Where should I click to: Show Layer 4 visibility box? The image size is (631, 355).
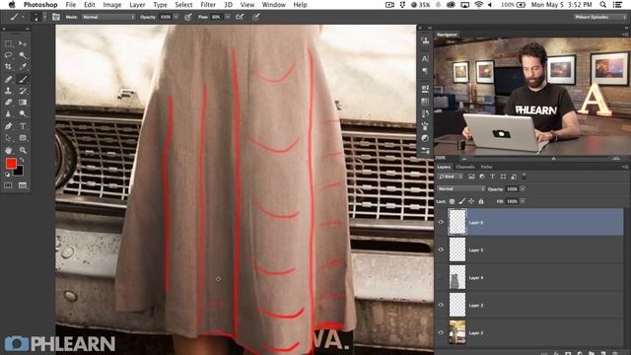(x=441, y=277)
